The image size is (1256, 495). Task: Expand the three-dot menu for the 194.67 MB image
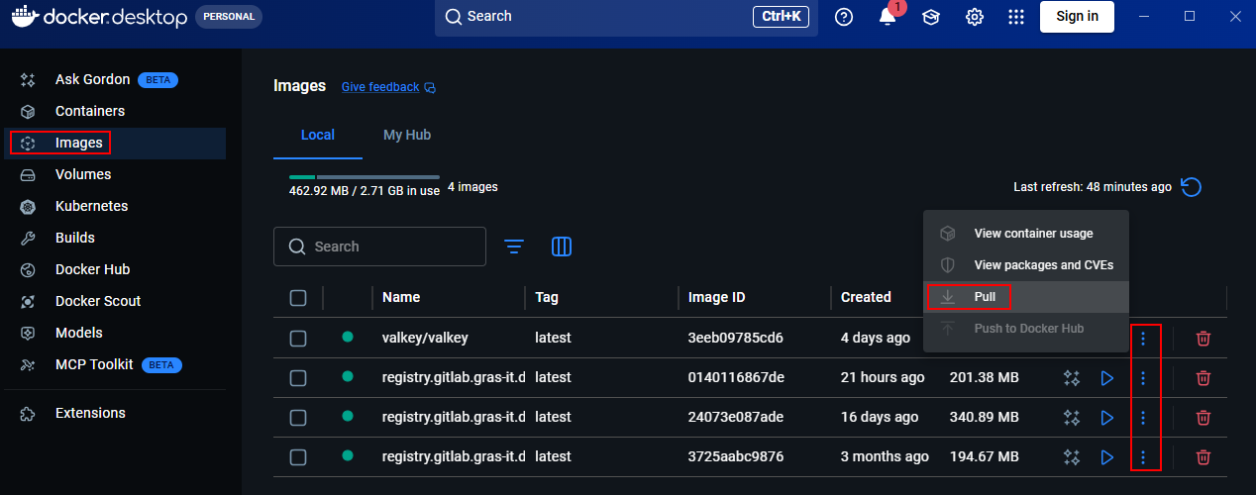1143,457
